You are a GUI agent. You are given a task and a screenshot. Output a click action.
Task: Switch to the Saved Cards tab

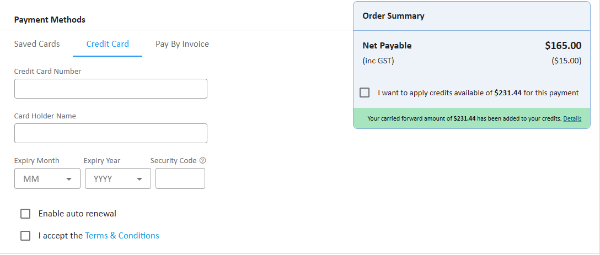(37, 44)
